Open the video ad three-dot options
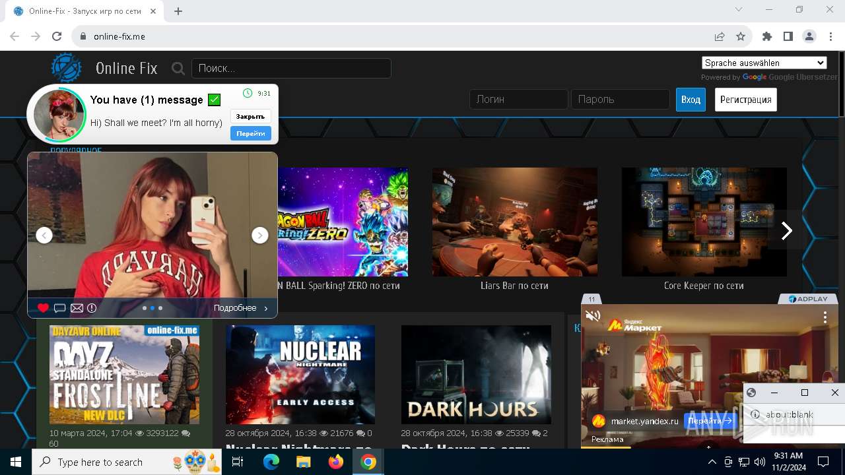Screen dimensions: 845x475 coord(825,317)
